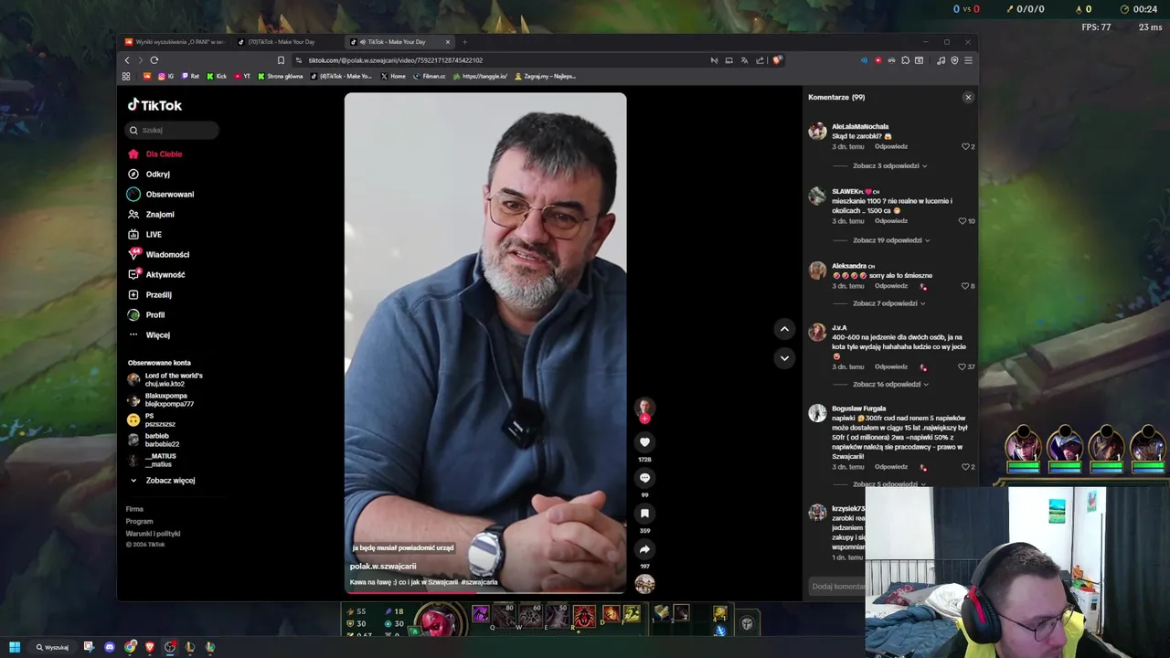The image size is (1170, 658).
Task: Open Discord from taskbar
Action: pyautogui.click(x=110, y=647)
